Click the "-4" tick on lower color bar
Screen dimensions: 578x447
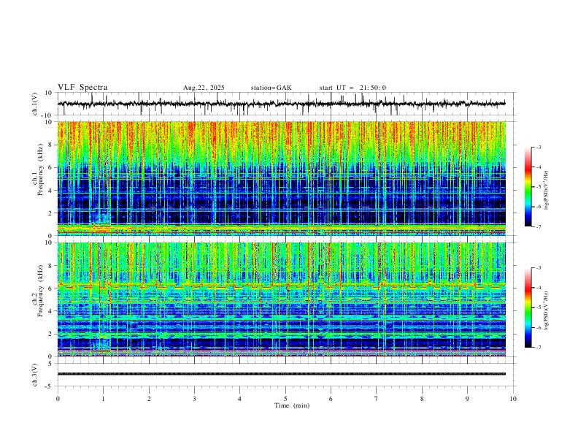tap(538, 288)
